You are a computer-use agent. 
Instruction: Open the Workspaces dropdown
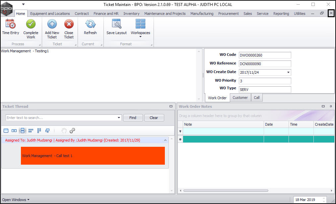(140, 29)
